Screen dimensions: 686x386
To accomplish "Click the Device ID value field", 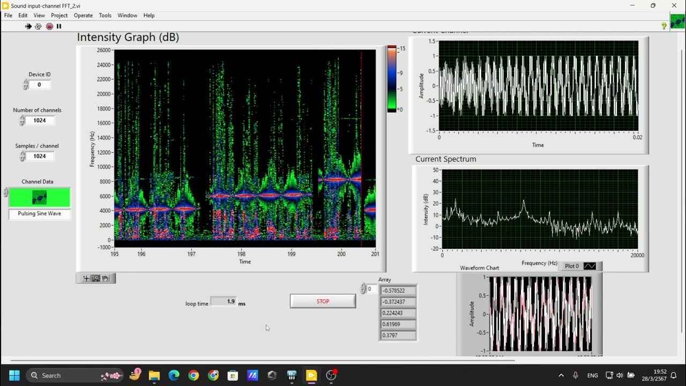I will tap(39, 85).
